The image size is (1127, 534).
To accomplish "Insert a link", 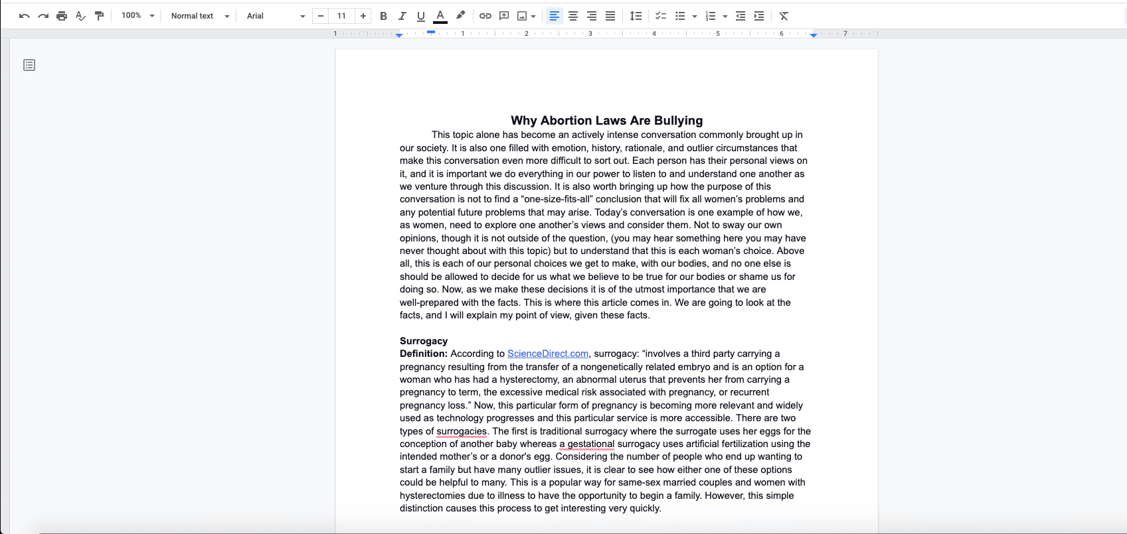I will coord(485,16).
